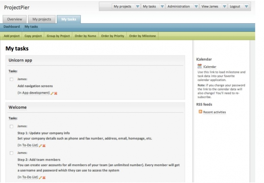Open To-Do List link under Step 2
The width and height of the screenshot is (264, 183).
[x=30, y=177]
